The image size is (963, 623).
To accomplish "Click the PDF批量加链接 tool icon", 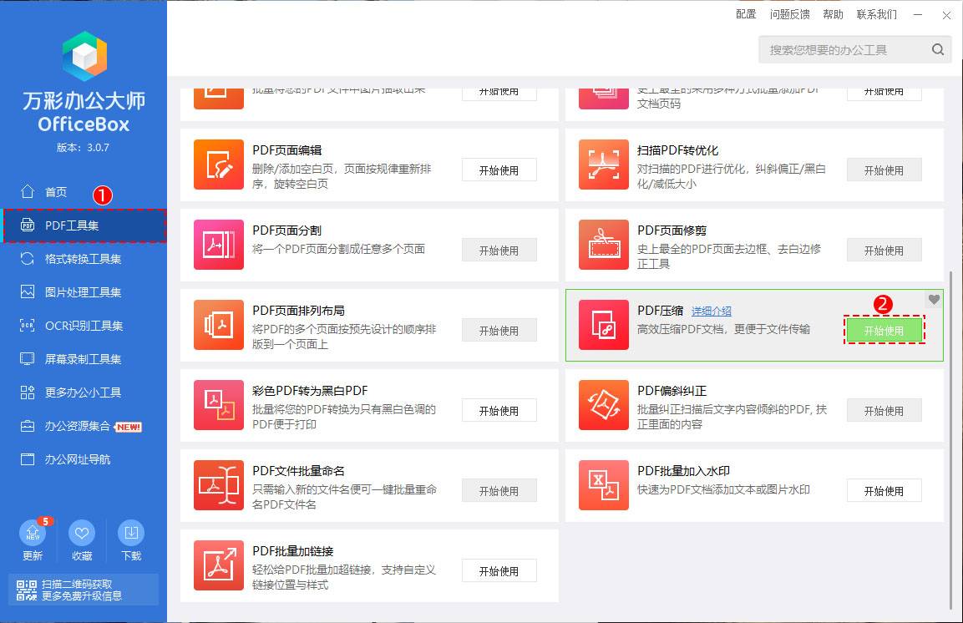I will click(x=219, y=565).
